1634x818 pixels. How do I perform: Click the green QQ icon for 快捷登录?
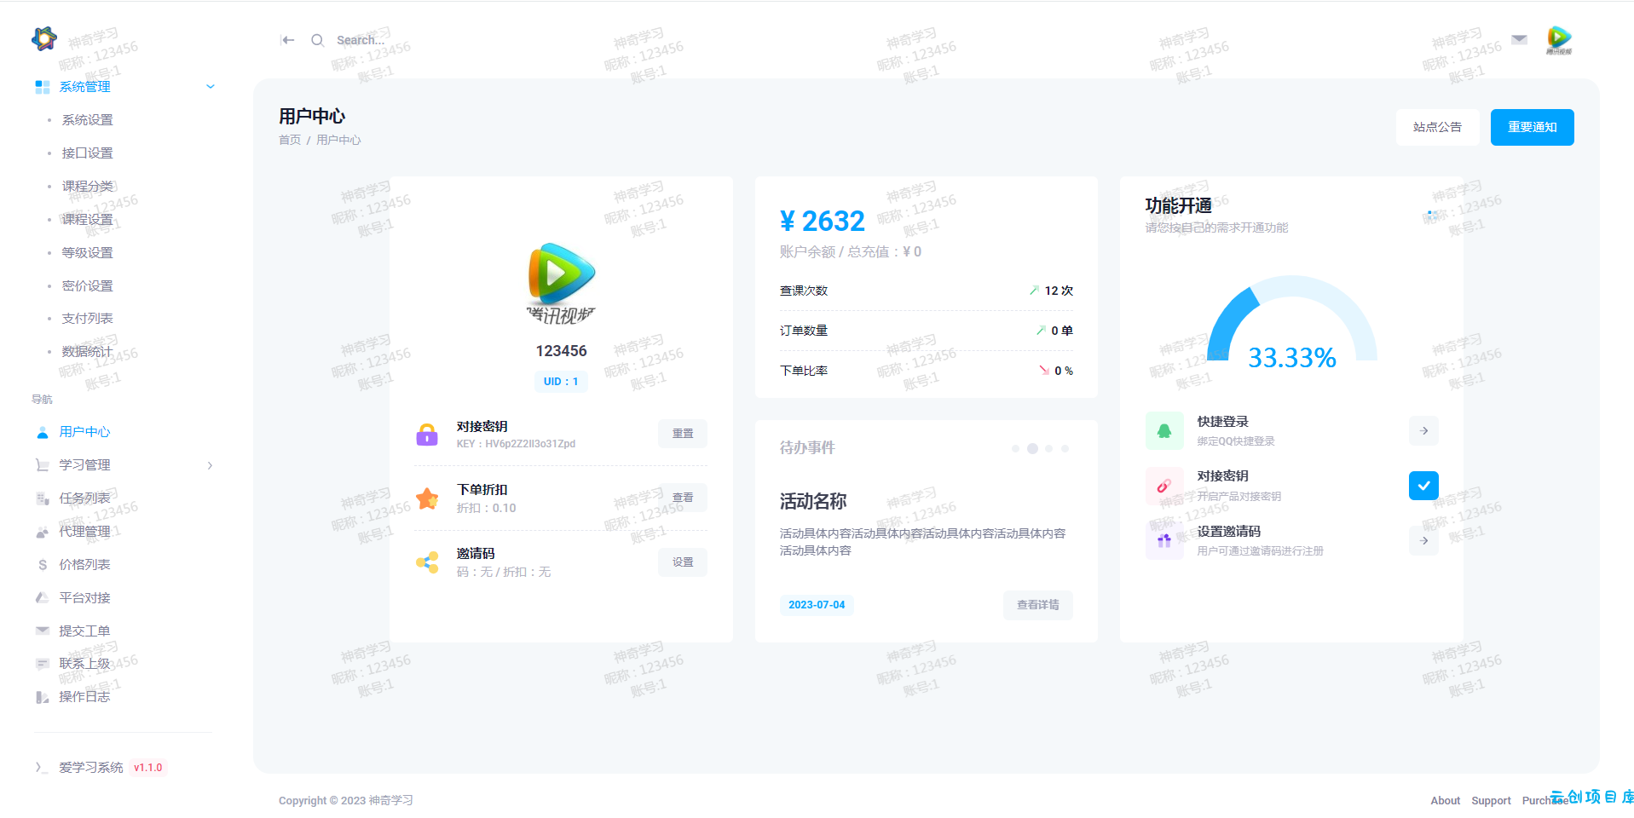pos(1164,431)
